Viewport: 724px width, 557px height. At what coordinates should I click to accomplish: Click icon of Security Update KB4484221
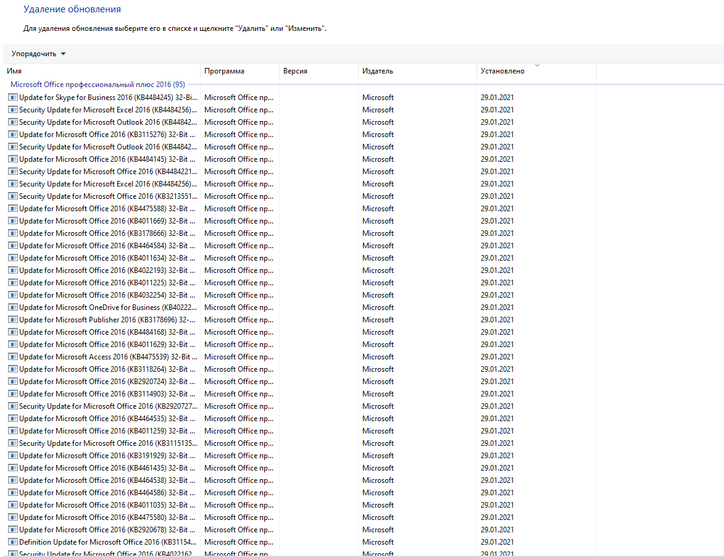(13, 172)
